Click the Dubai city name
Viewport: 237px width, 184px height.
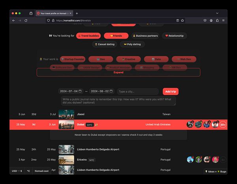(81, 125)
